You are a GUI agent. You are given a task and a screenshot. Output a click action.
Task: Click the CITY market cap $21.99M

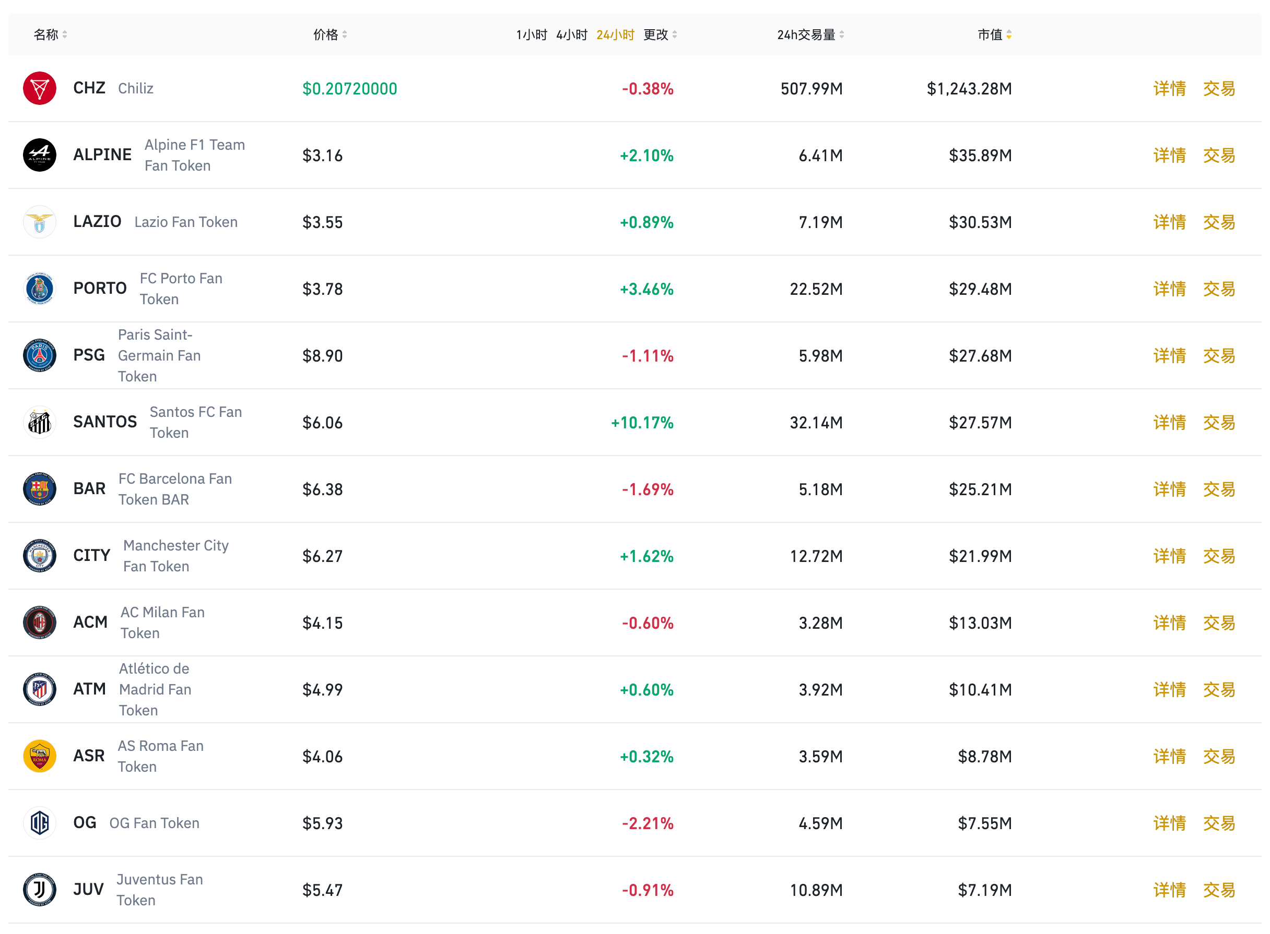[x=980, y=556]
